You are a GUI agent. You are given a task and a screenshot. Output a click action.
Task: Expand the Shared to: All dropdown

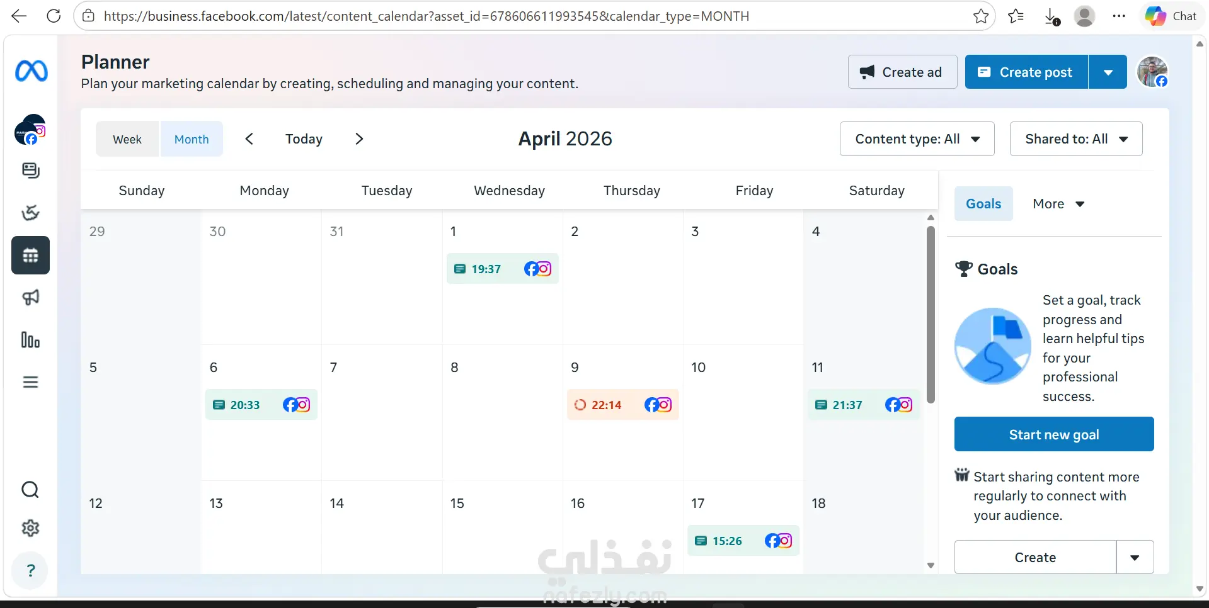[x=1075, y=139]
